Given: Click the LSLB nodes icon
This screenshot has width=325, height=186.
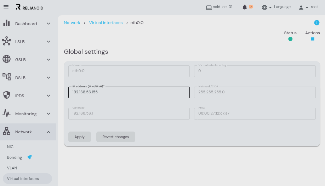Looking at the screenshot, I should pyautogui.click(x=6, y=41).
